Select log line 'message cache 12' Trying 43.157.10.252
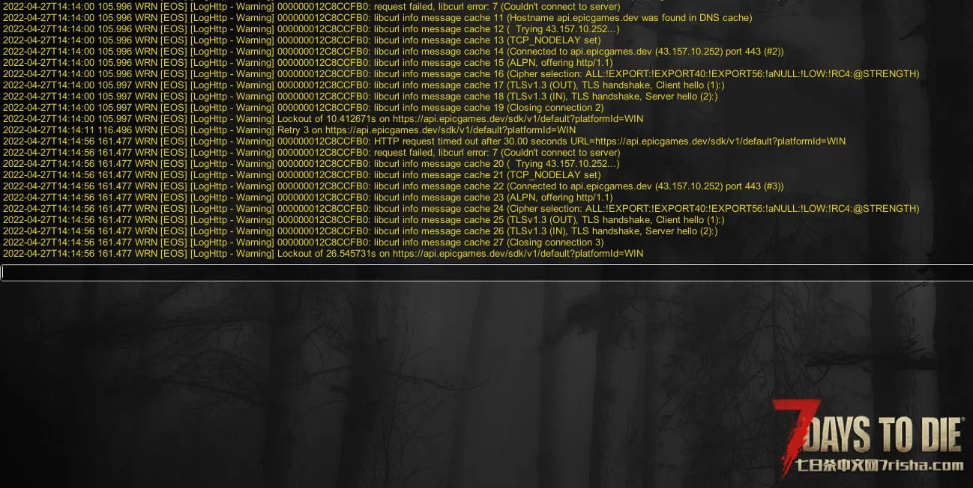 311,29
